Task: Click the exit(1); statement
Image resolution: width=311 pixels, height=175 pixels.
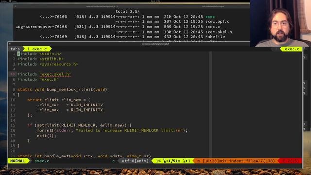Action: [47, 136]
